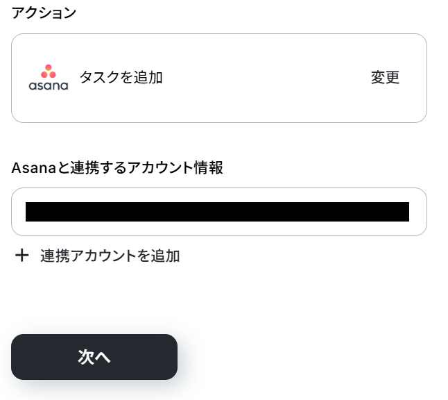This screenshot has height=400, width=448.
Task: Click the アクション section heading
Action: 44,12
